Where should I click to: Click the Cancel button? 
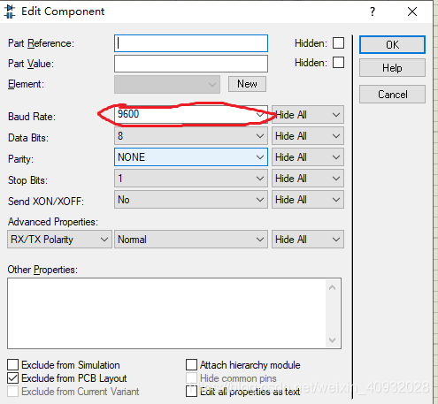tap(392, 95)
